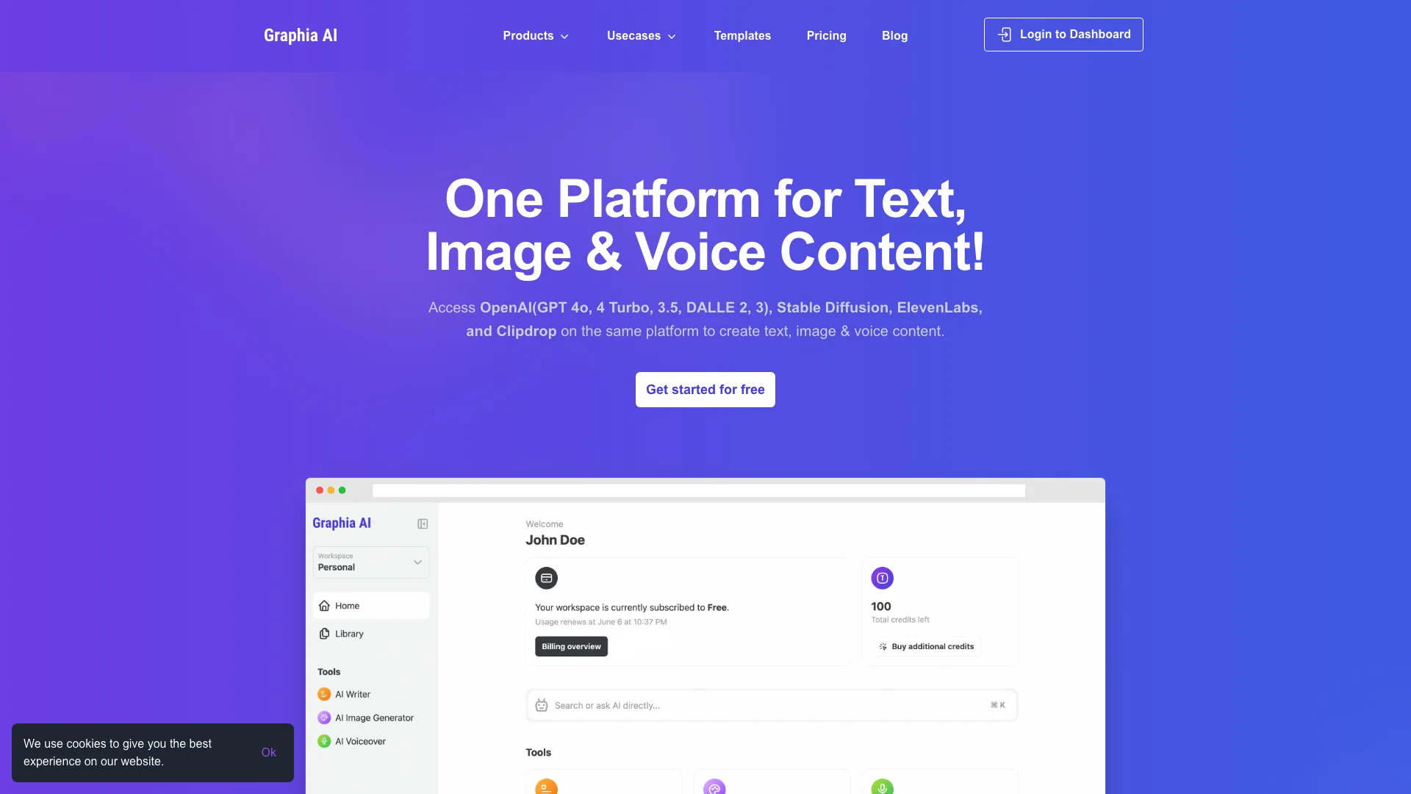Image resolution: width=1411 pixels, height=794 pixels.
Task: Click the Graphia AI logo icon
Action: point(299,34)
